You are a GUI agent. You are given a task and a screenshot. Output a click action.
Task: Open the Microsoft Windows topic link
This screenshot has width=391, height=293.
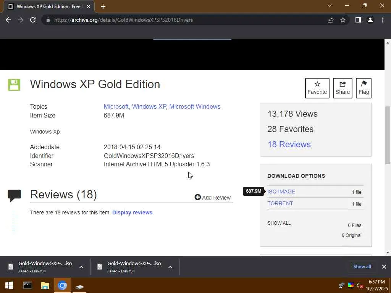(195, 107)
